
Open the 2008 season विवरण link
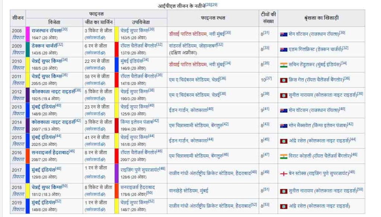tap(18, 38)
